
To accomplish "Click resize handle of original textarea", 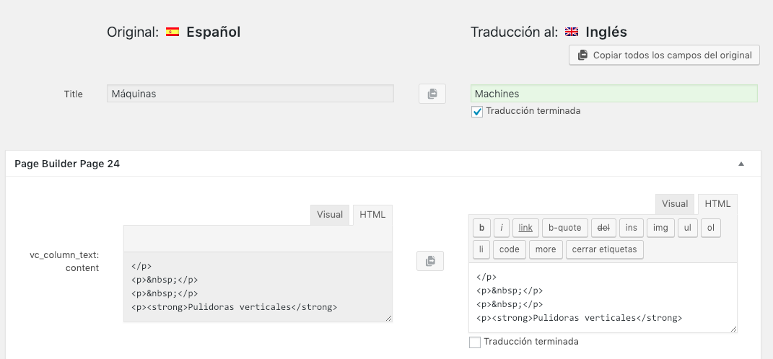I will tap(388, 318).
